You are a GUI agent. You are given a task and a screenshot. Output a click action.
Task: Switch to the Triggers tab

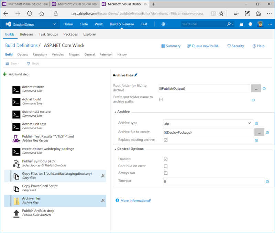[74, 54]
